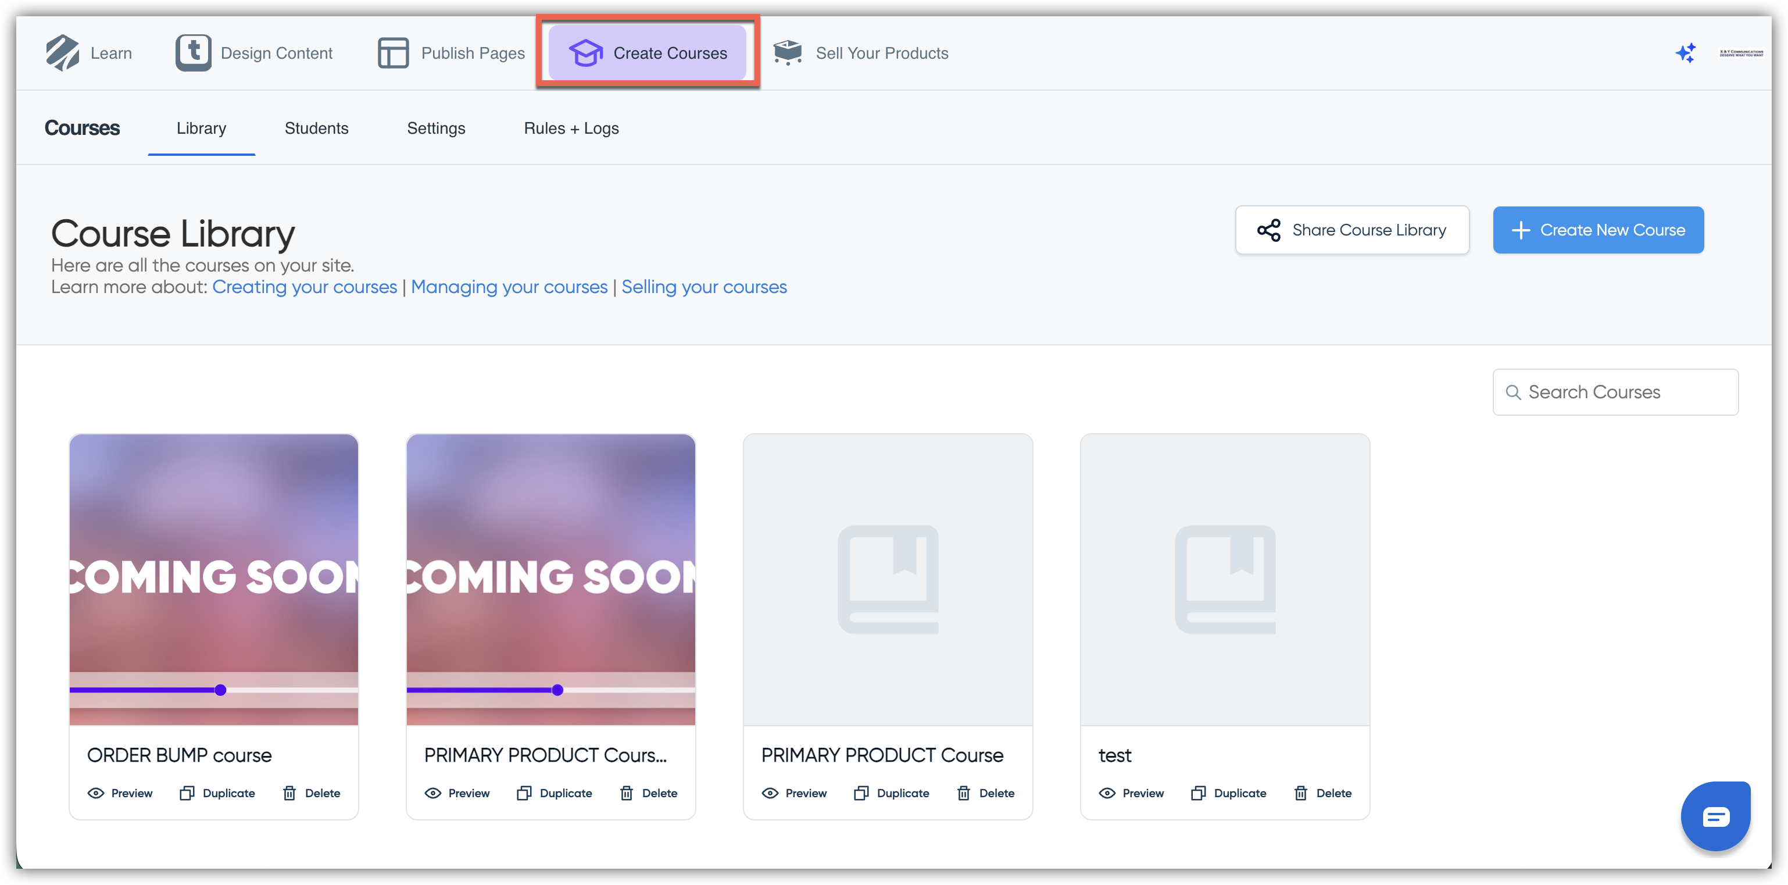Click the Publish Pages layout icon
The height and width of the screenshot is (885, 1788).
[x=393, y=53]
